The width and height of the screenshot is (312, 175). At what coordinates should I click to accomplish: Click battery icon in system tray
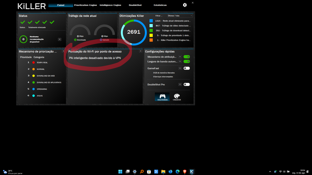pos(288,172)
